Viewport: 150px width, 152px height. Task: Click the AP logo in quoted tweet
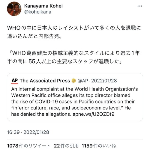[15, 81]
